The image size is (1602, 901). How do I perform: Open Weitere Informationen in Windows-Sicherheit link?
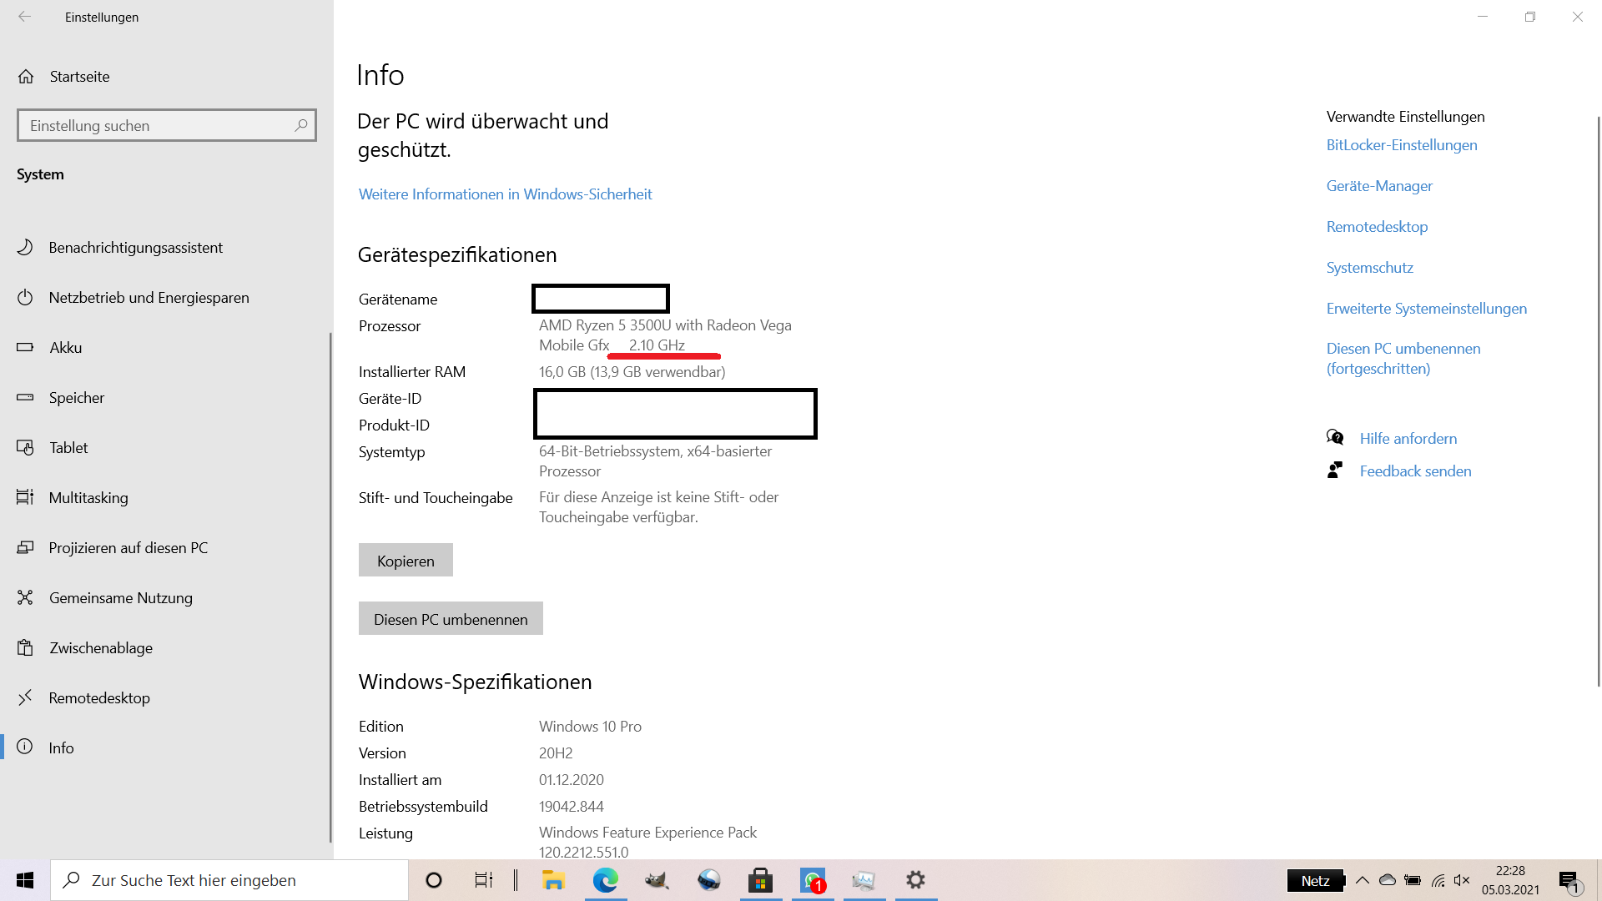pos(505,194)
